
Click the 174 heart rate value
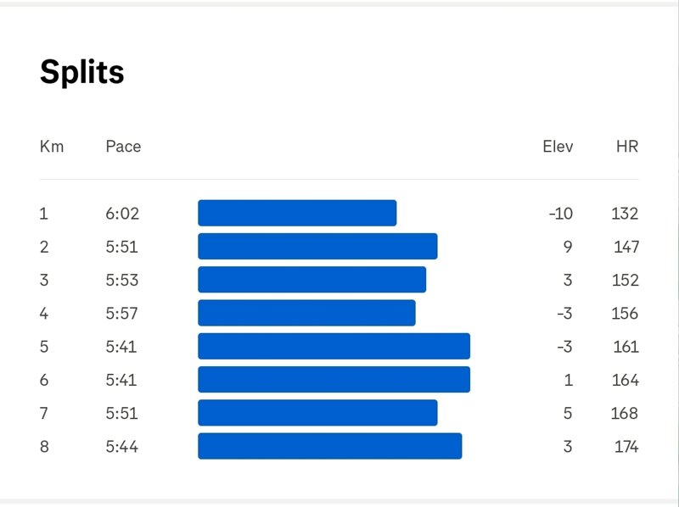point(626,447)
